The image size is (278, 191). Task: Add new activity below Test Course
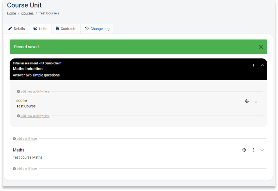point(33,116)
